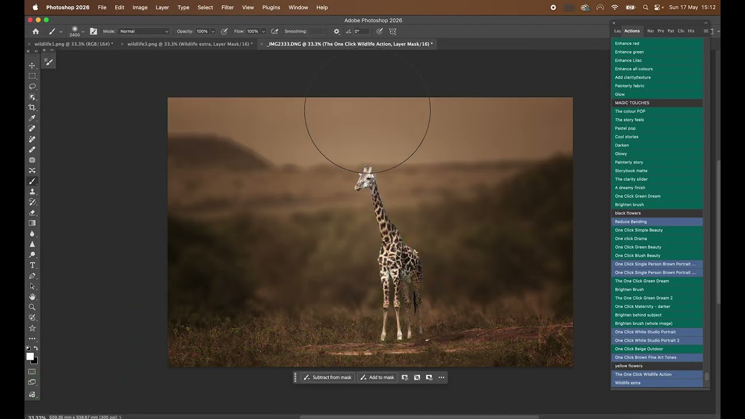Select the Eyedropper tool
The image size is (745, 419).
tap(32, 118)
